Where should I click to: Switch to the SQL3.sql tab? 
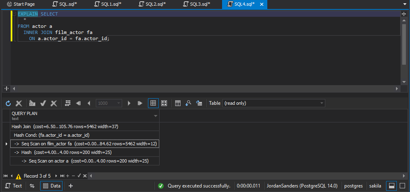click(x=197, y=4)
